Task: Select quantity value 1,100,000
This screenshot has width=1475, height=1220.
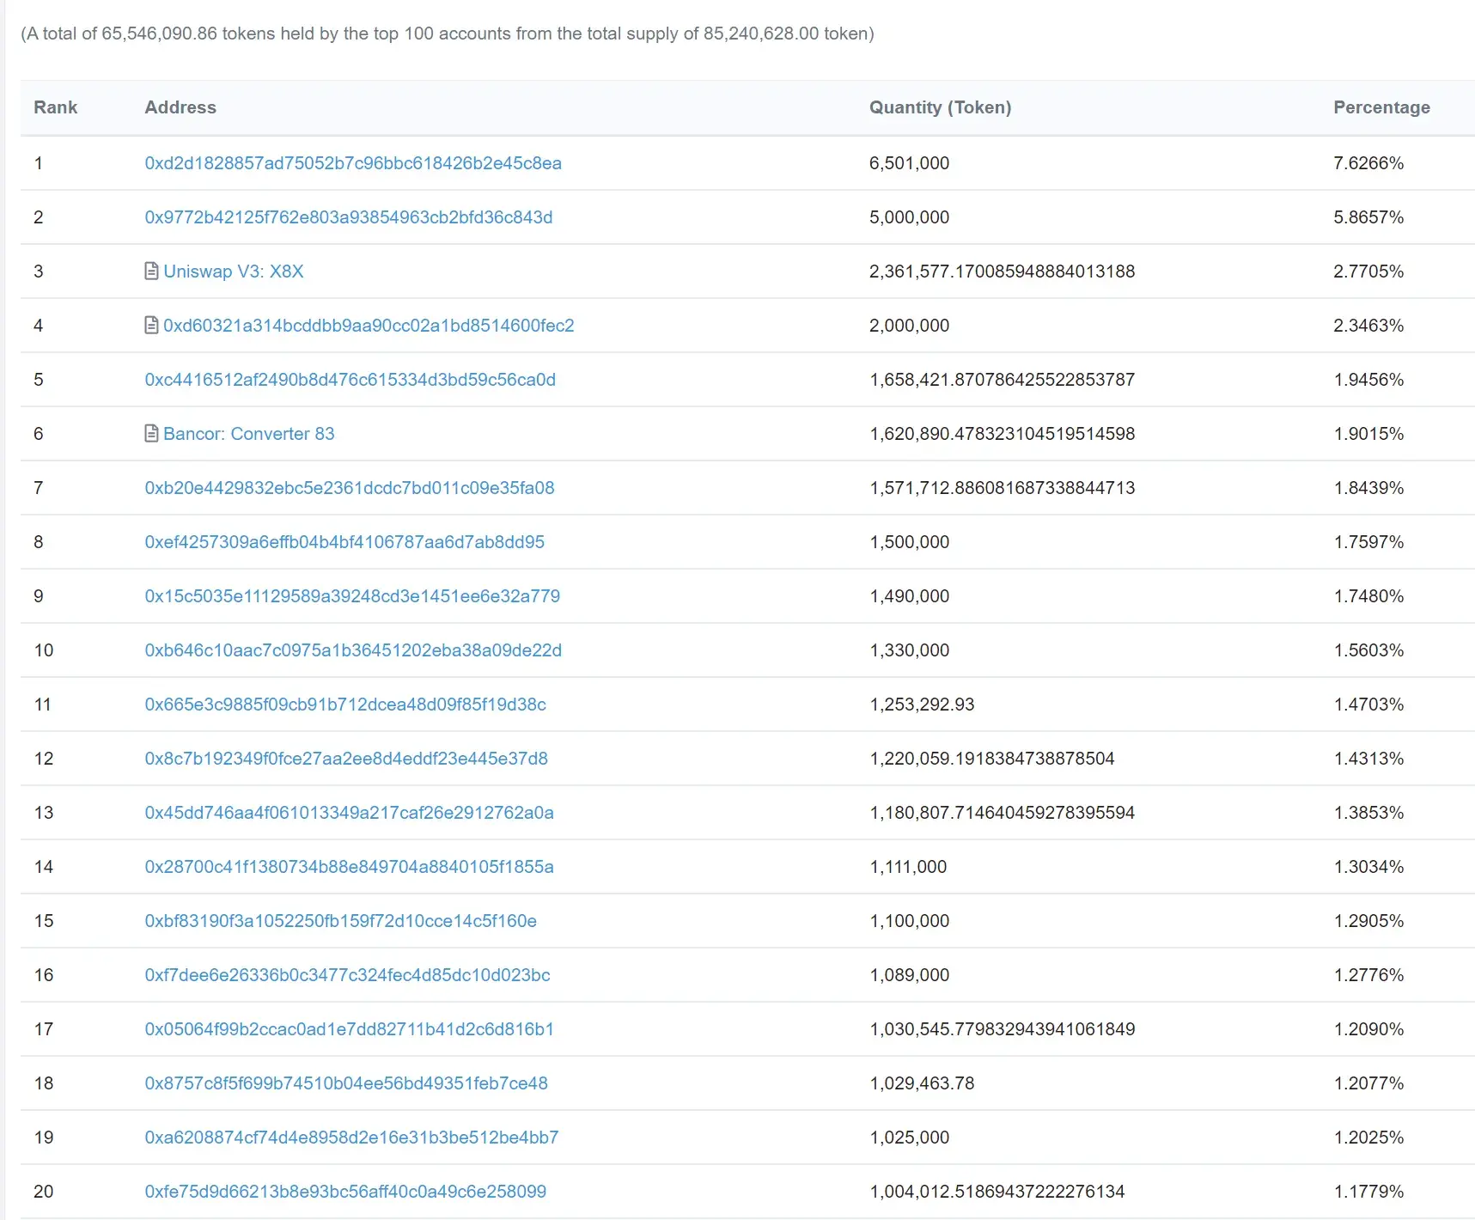Action: 910,921
